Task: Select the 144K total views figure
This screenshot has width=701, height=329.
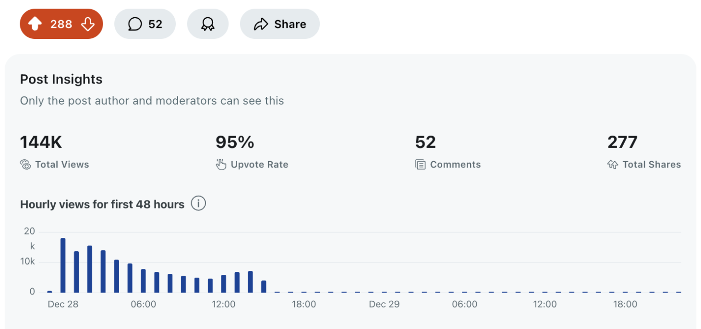Action: click(x=41, y=142)
